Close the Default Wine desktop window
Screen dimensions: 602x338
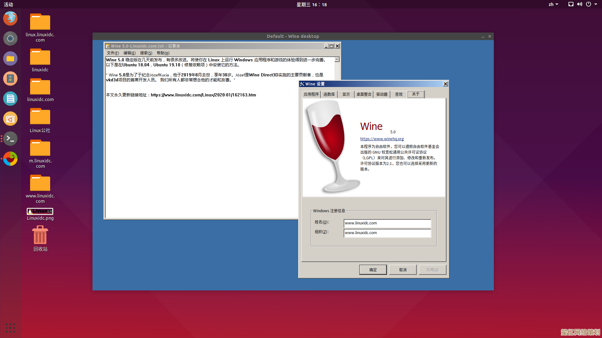[490, 37]
